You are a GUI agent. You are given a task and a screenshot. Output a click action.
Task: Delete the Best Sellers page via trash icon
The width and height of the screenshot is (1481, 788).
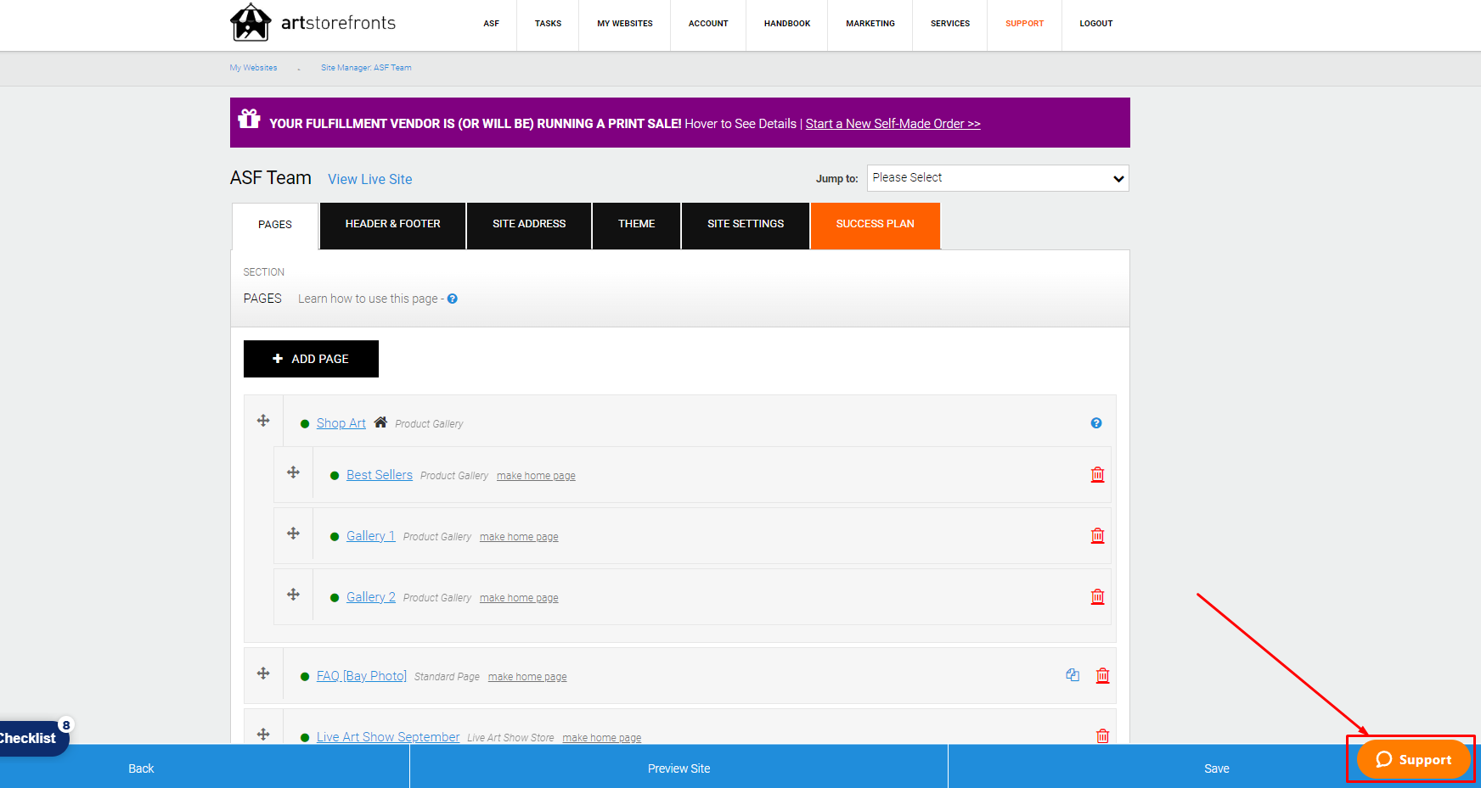(1097, 475)
